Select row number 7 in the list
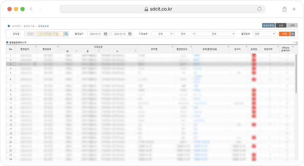The height and width of the screenshot is (166, 304). (11, 86)
